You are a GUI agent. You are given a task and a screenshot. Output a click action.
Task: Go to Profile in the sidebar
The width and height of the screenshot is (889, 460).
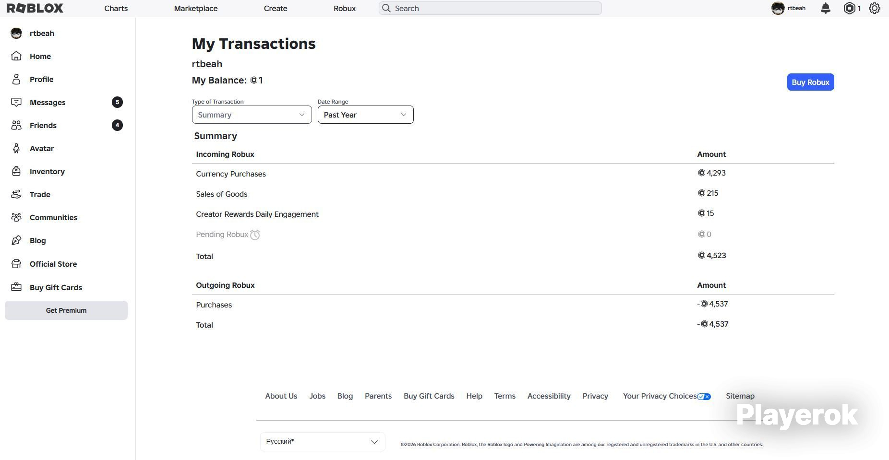pyautogui.click(x=41, y=79)
